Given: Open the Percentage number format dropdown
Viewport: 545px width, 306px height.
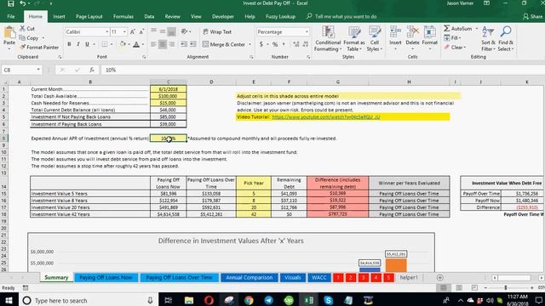Looking at the screenshot, I should coord(307,32).
